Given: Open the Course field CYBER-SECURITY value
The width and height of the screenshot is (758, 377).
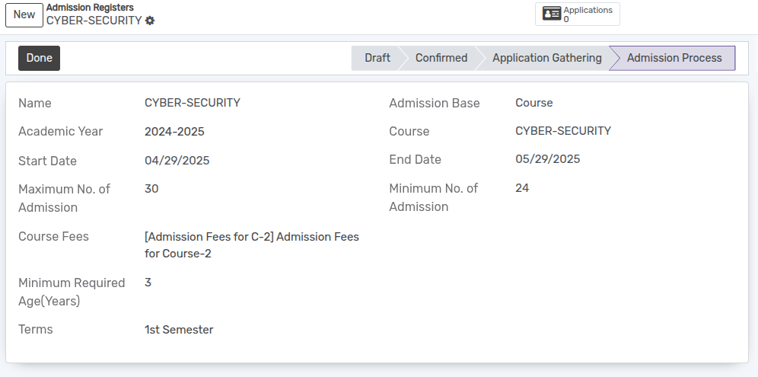Looking at the screenshot, I should (x=563, y=131).
